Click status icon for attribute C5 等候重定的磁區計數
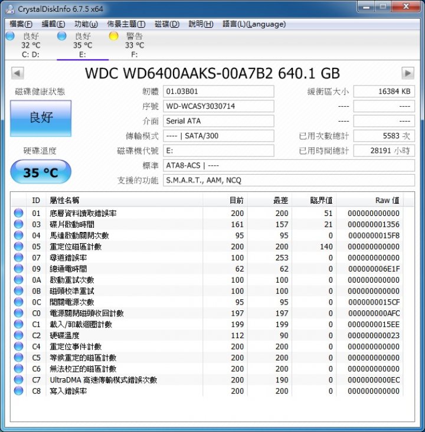425x432 pixels. click(x=18, y=358)
